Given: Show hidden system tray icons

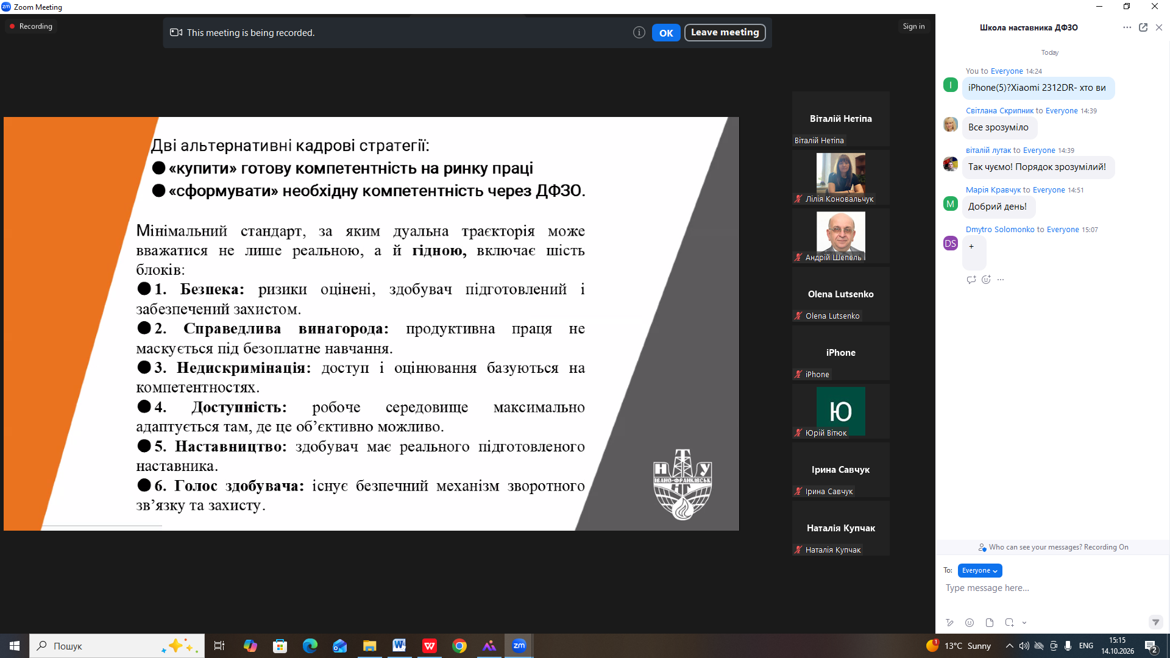Looking at the screenshot, I should click(x=1009, y=646).
